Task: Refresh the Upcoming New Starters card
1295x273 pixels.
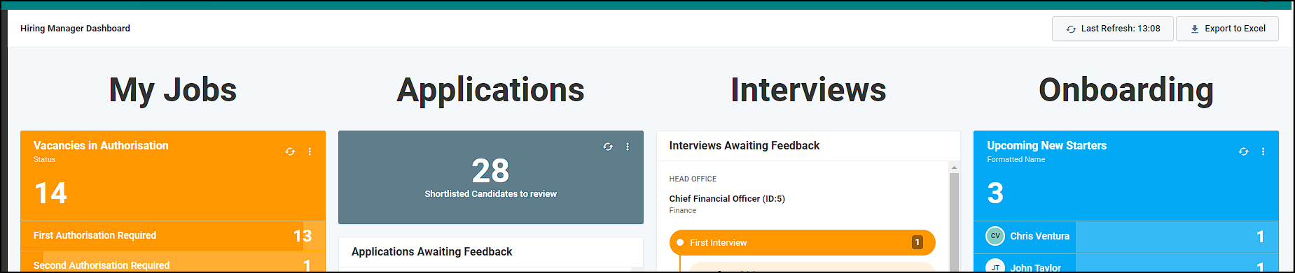Action: (1244, 152)
